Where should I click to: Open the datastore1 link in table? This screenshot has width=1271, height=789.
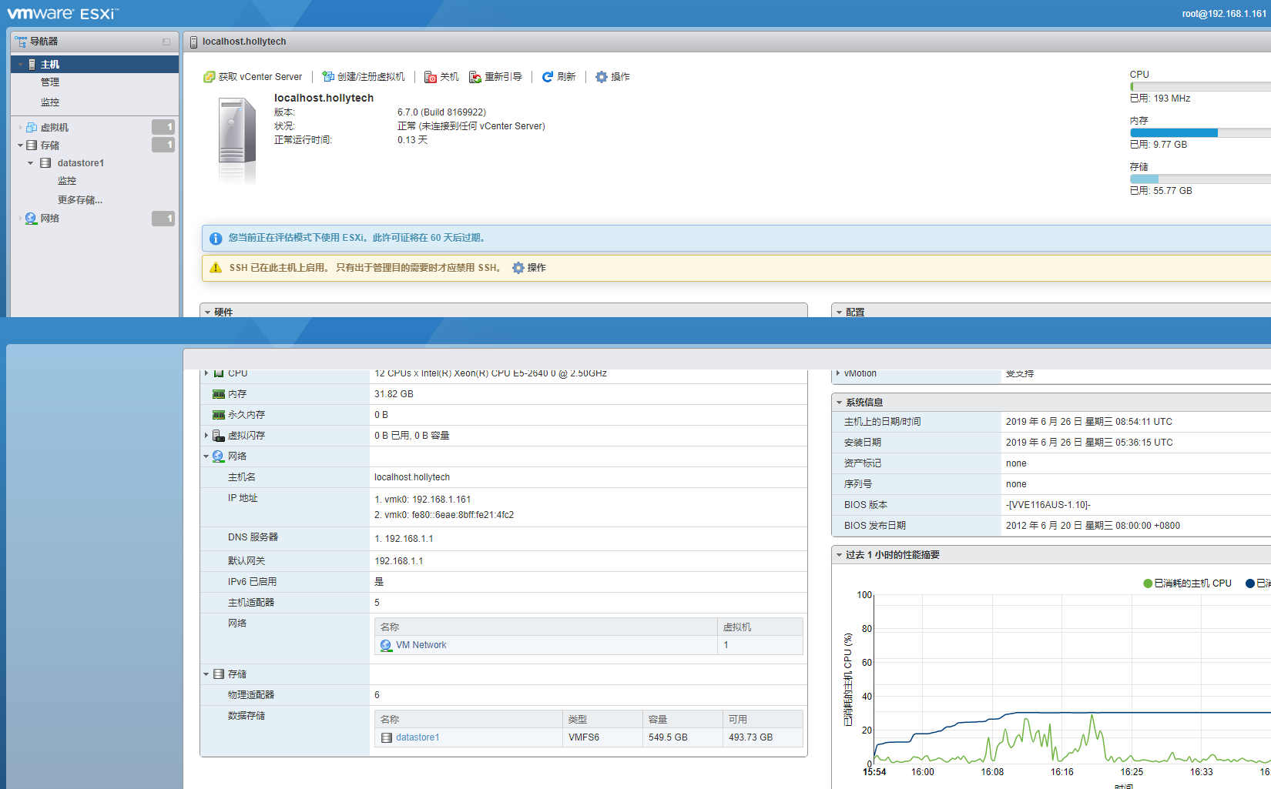point(418,737)
